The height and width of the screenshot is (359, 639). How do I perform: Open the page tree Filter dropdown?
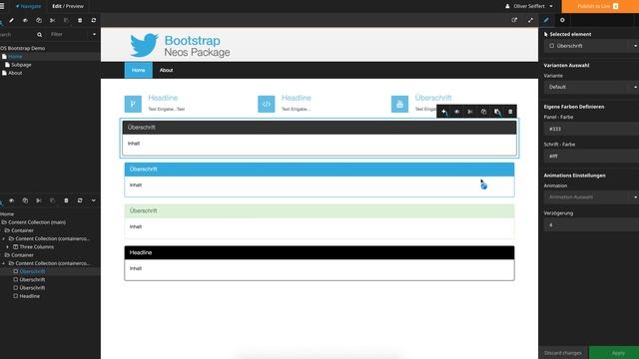pyautogui.click(x=73, y=35)
